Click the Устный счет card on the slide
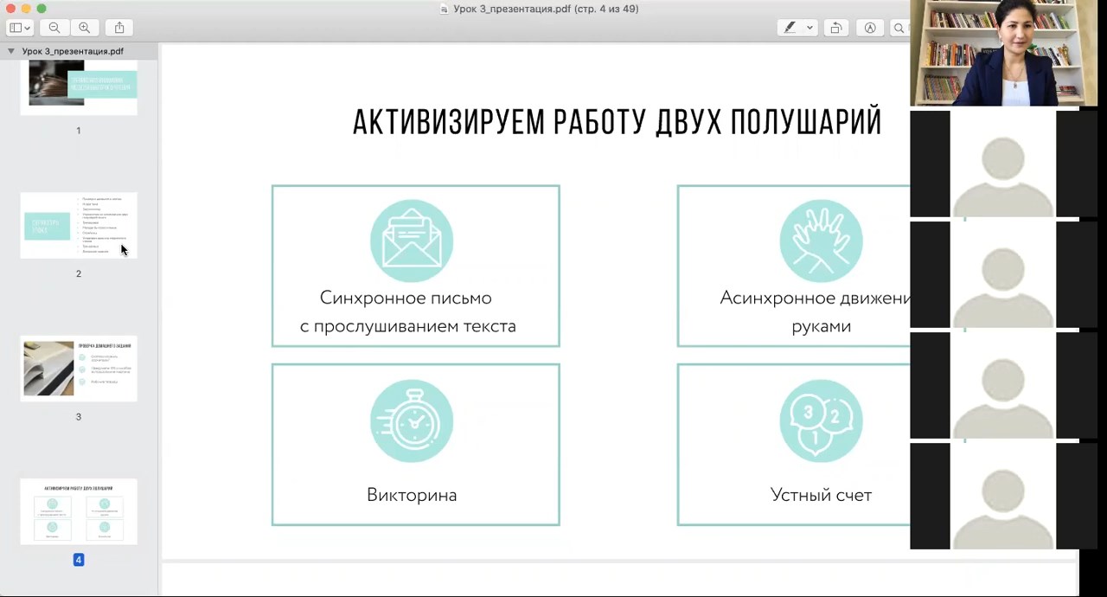The image size is (1107, 597). [793, 445]
